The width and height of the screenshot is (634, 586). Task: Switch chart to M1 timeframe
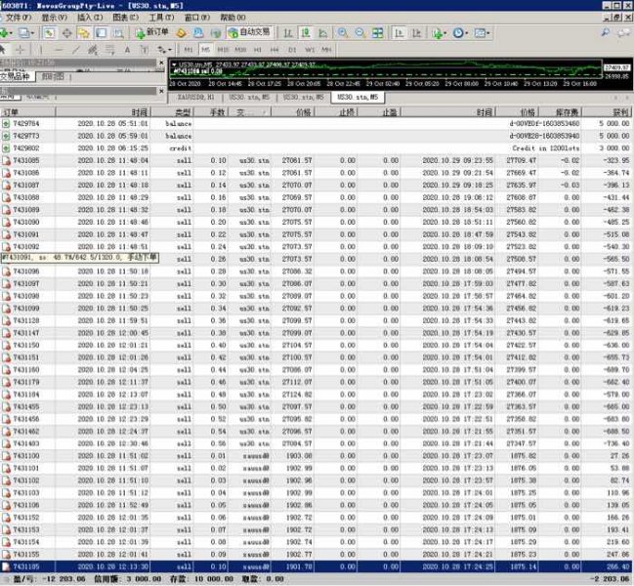click(x=189, y=49)
